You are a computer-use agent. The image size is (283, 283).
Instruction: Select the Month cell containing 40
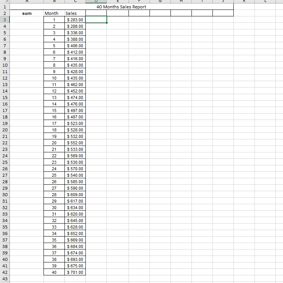[x=54, y=272]
